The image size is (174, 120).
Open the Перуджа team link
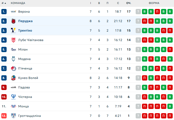(25, 21)
